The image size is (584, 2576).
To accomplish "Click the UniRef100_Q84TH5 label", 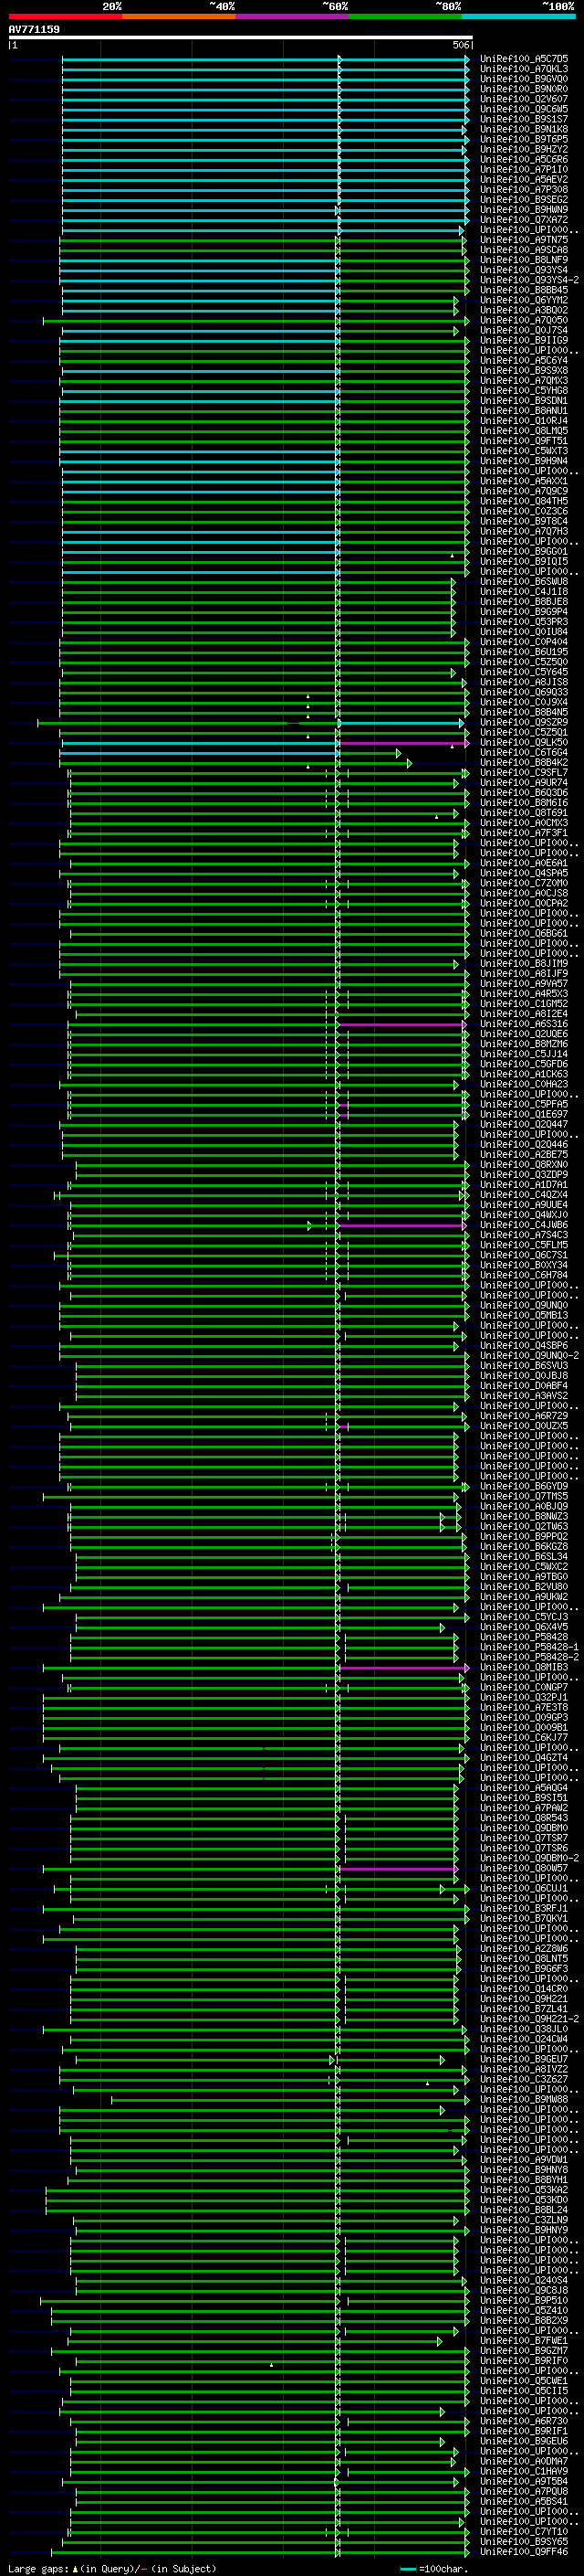I will tap(524, 501).
